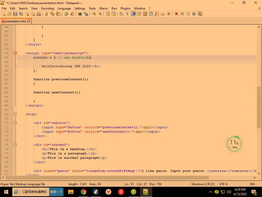
Task: Start macro recording with the red dot
Action: [176, 14]
